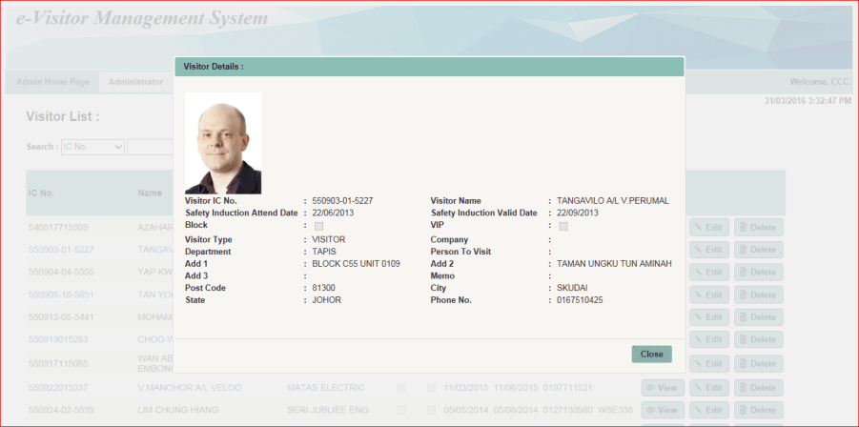Click the Name column header

pyautogui.click(x=150, y=193)
